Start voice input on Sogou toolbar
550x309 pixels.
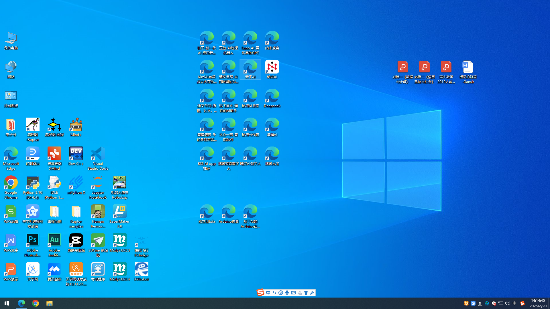(x=287, y=293)
